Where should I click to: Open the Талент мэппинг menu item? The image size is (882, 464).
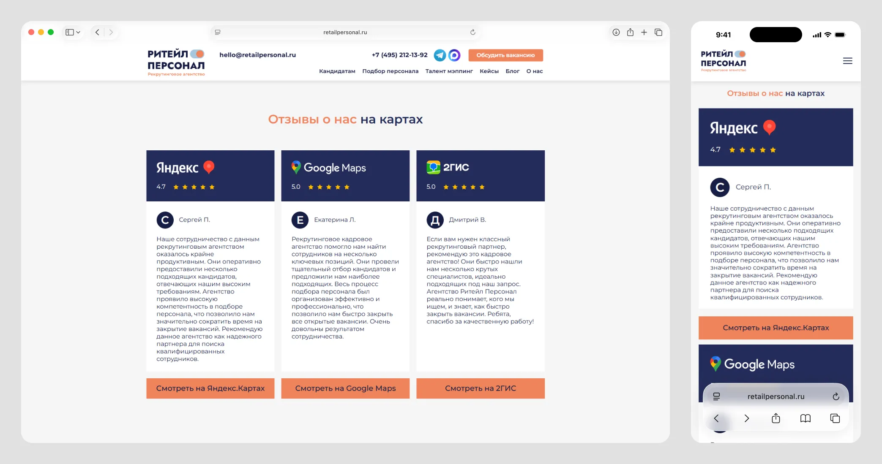449,71
